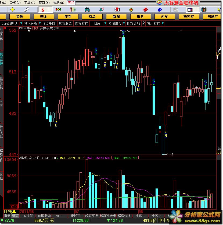The image size is (223, 225).
Task: Open the binoculars search icon
Action: 87,10
